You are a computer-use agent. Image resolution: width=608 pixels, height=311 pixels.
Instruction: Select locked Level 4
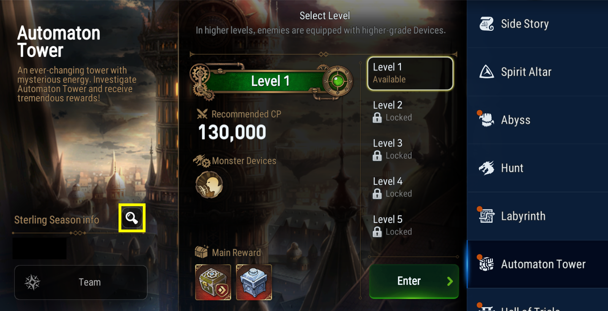pyautogui.click(x=410, y=187)
